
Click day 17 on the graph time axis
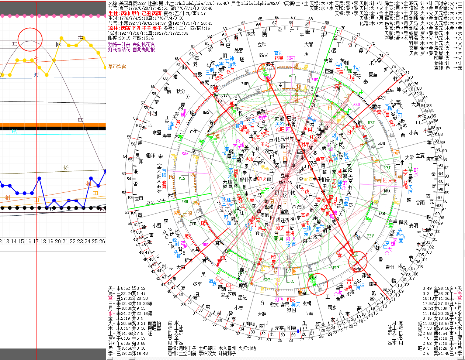[x=35, y=241]
